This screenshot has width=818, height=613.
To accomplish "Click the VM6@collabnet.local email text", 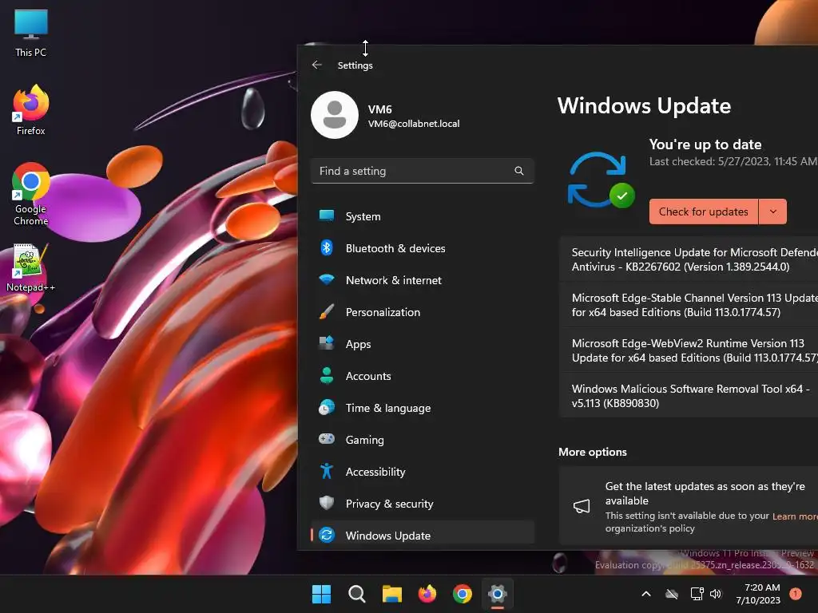I will [x=414, y=124].
